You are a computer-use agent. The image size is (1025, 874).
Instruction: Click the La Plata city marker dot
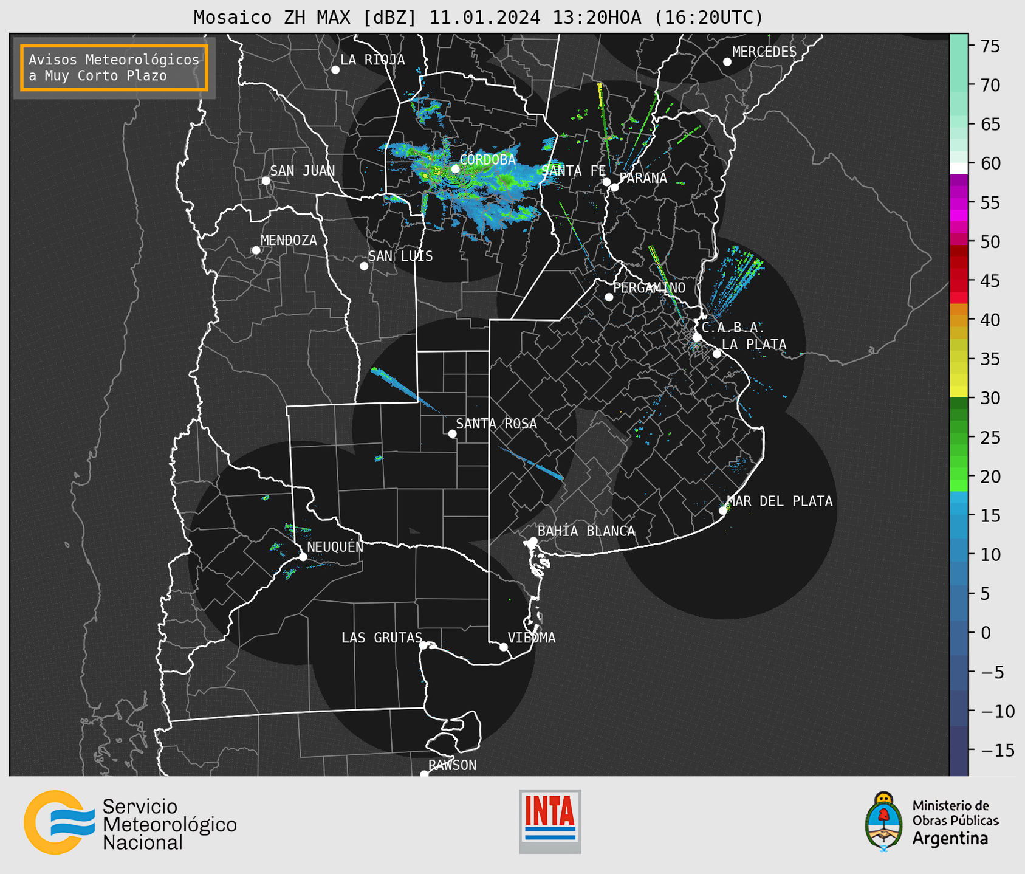[717, 354]
